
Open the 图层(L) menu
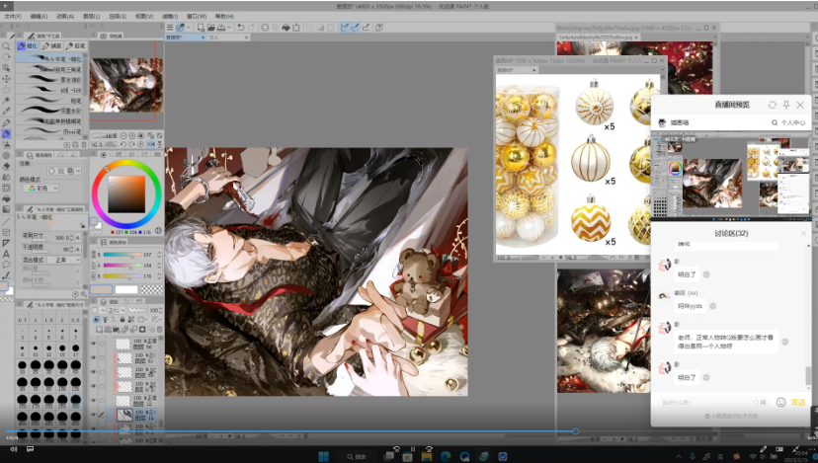click(x=91, y=16)
